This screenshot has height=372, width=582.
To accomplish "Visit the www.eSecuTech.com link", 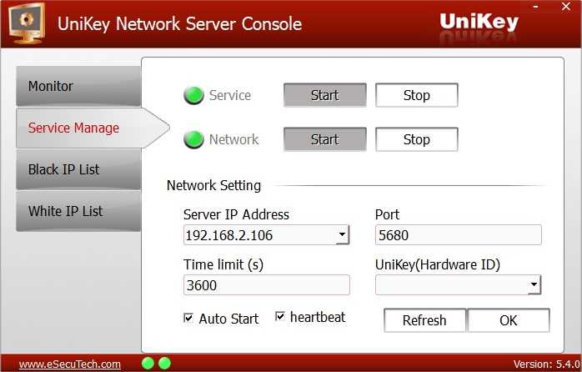I will pyautogui.click(x=70, y=364).
